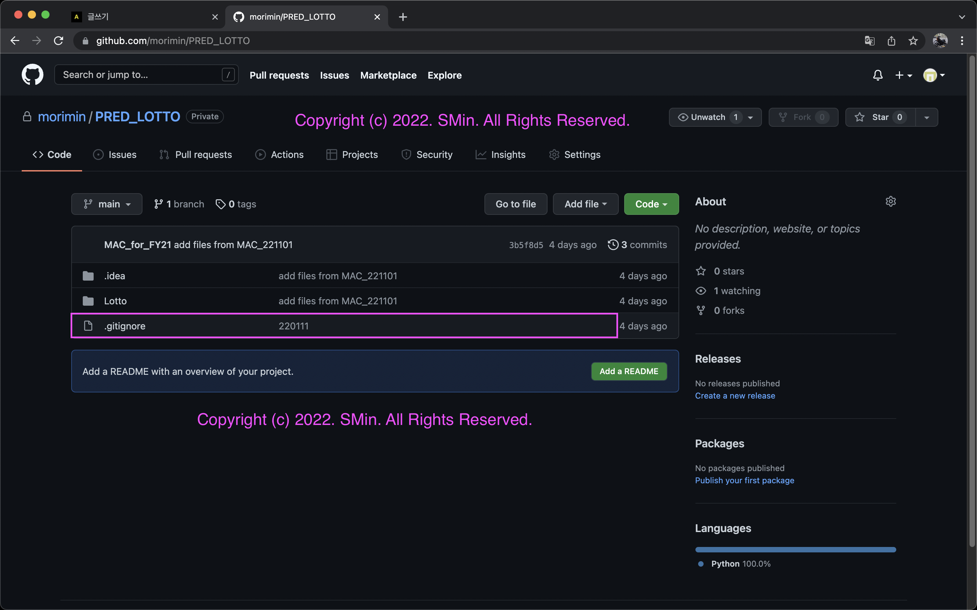This screenshot has height=610, width=977.
Task: Click the Chrome share page icon
Action: tap(892, 41)
